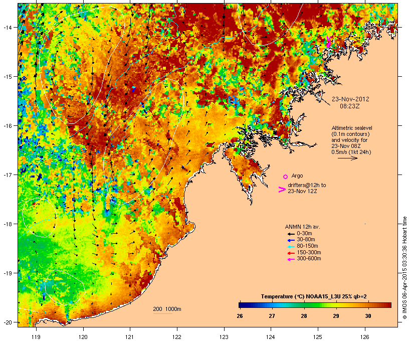
Task: Click the red 150-300m legend arrow
Action: (291, 253)
